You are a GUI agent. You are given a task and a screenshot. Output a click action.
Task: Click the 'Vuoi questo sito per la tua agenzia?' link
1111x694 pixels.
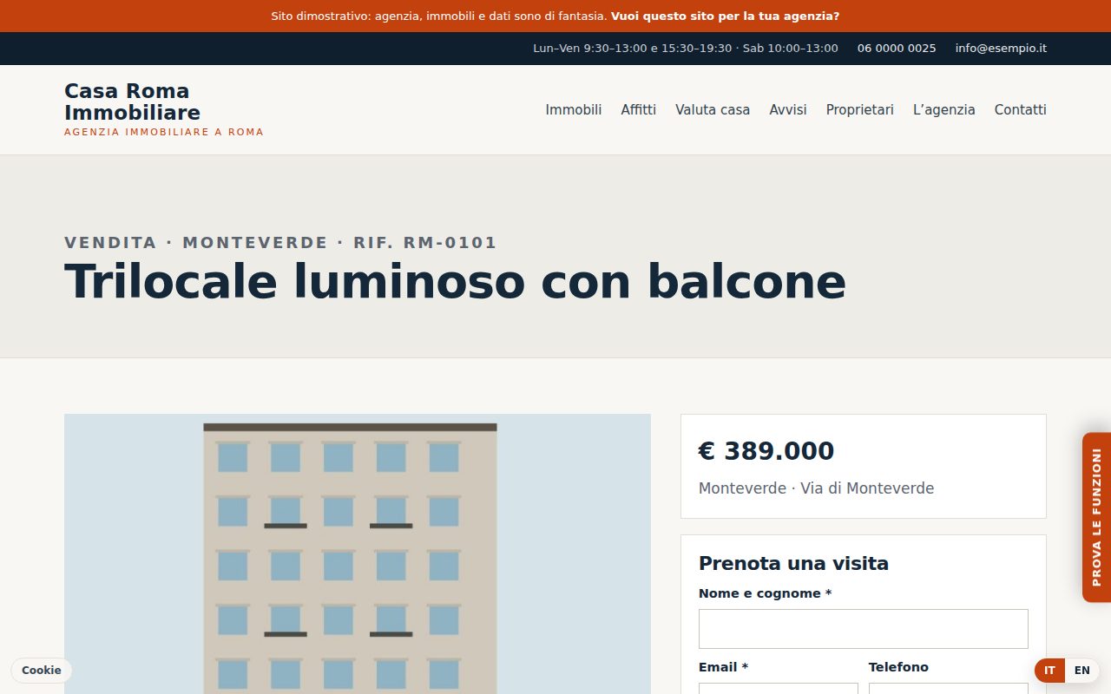pos(725,16)
